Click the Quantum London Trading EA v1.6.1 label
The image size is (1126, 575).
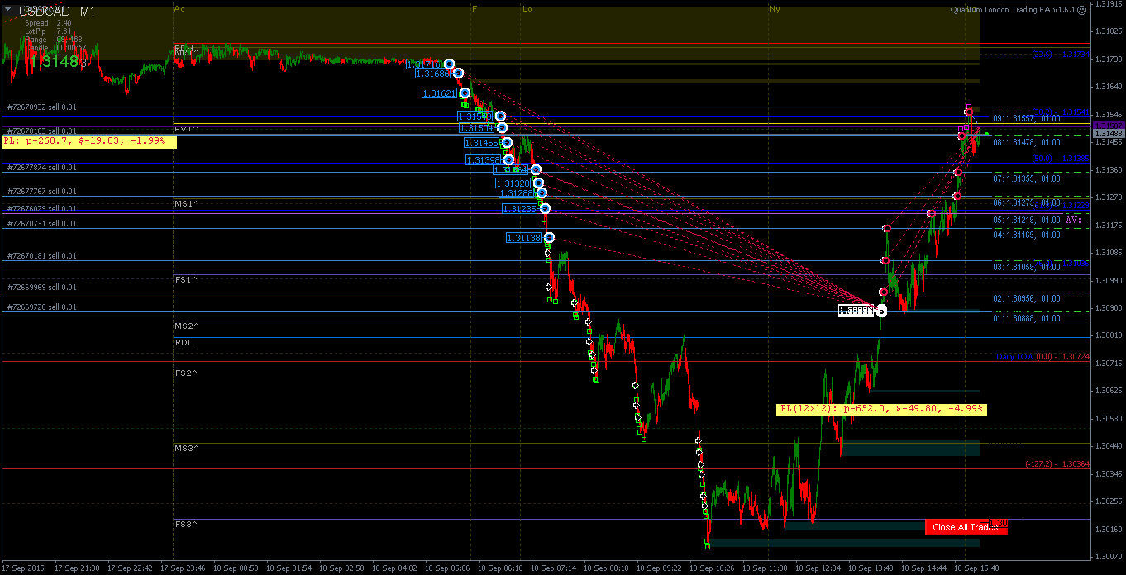[x=1013, y=10]
